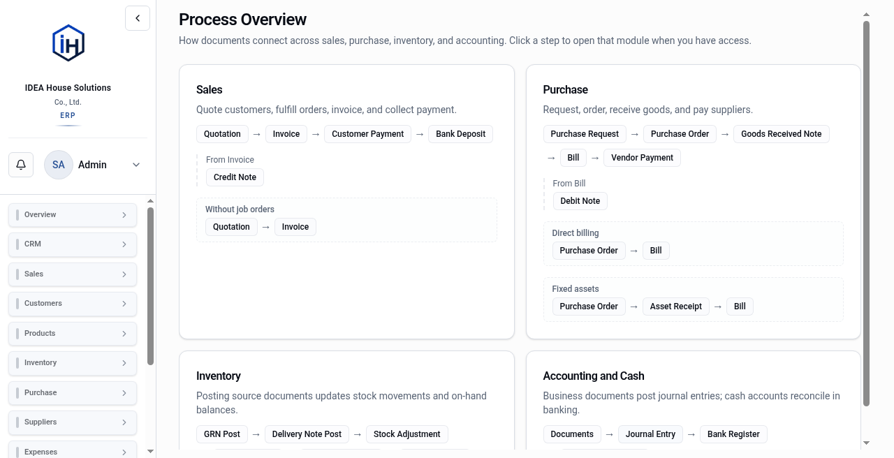The image size is (894, 458).
Task: Click the sidebar scroll-up arrow
Action: (150, 201)
